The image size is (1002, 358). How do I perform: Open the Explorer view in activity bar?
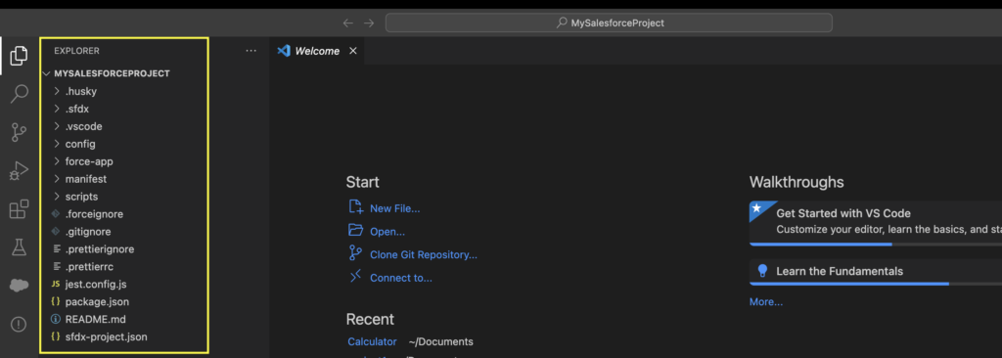pyautogui.click(x=20, y=56)
